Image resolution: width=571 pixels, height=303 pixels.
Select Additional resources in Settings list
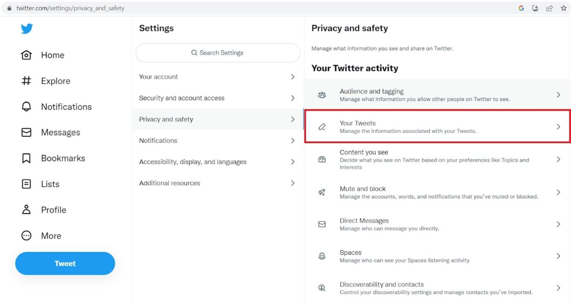pyautogui.click(x=218, y=183)
